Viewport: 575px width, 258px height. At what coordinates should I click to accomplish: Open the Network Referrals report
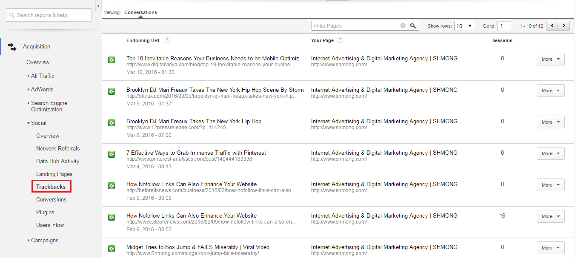58,148
